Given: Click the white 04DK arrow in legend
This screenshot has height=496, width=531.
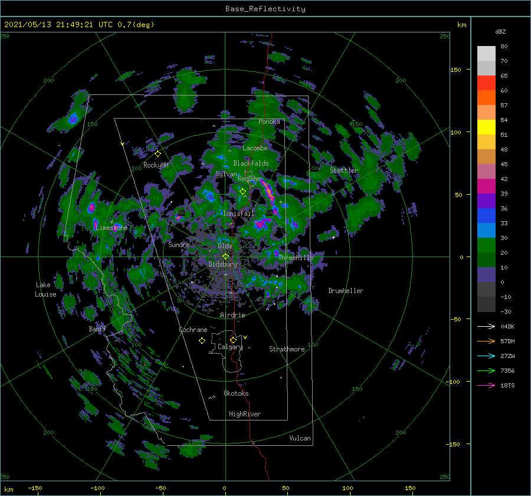Looking at the screenshot, I should [486, 326].
